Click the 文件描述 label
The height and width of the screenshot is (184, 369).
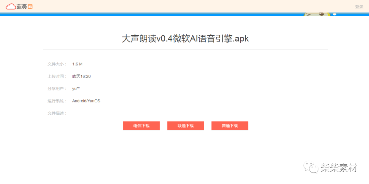[57, 113]
